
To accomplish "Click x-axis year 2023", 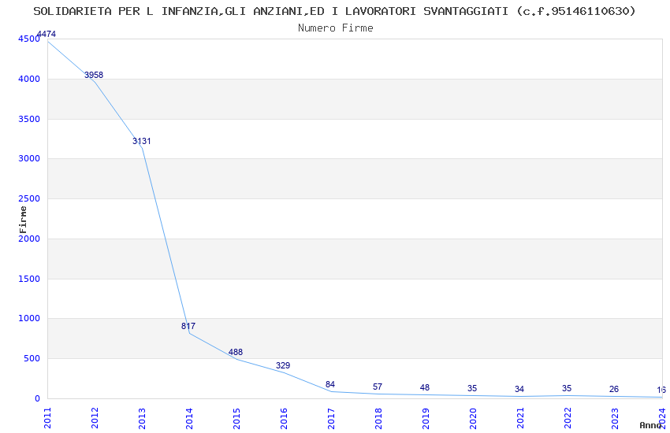I will pos(615,419).
